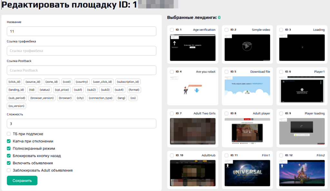Insert the {lang} macro tag
The width and height of the screenshot is (330, 191).
pos(121,98)
